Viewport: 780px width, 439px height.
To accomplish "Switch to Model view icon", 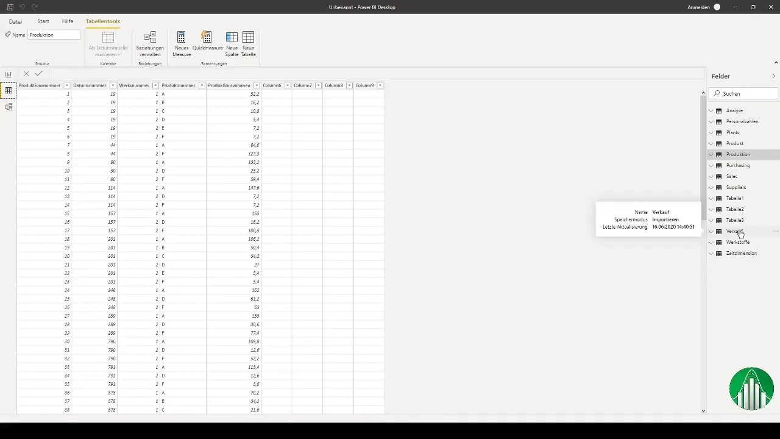I will coord(9,107).
